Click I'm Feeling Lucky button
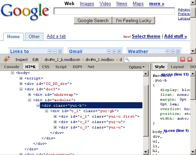Viewport: 196px width, 155px height. [134, 20]
